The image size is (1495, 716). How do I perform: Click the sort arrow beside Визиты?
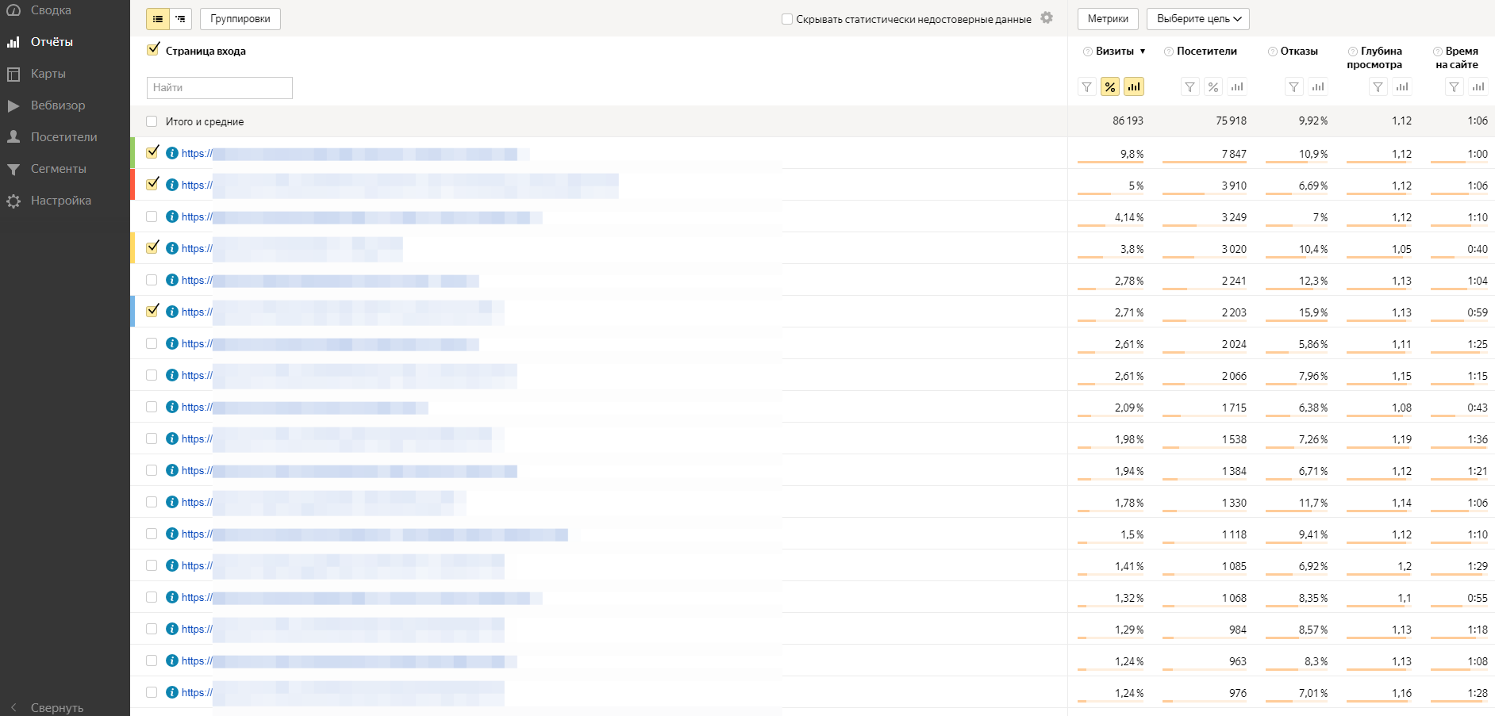pyautogui.click(x=1143, y=52)
